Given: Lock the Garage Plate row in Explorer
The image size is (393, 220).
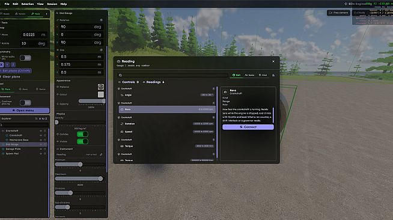Looking at the screenshot, I should (45, 149).
